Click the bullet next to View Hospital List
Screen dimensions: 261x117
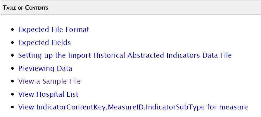[12, 94]
